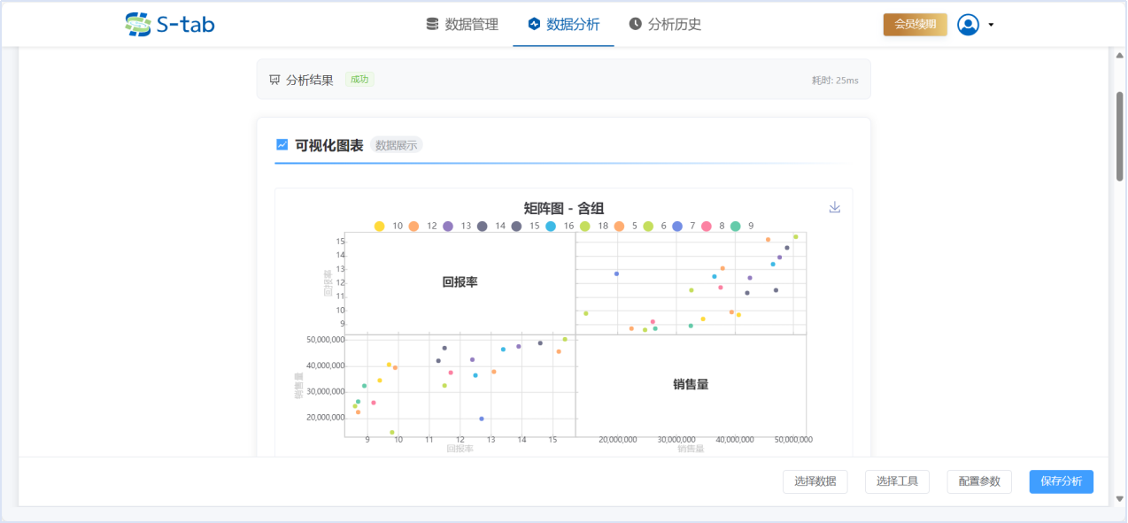Toggle legend series 16 in chart
This screenshot has width=1128, height=523.
click(x=560, y=227)
